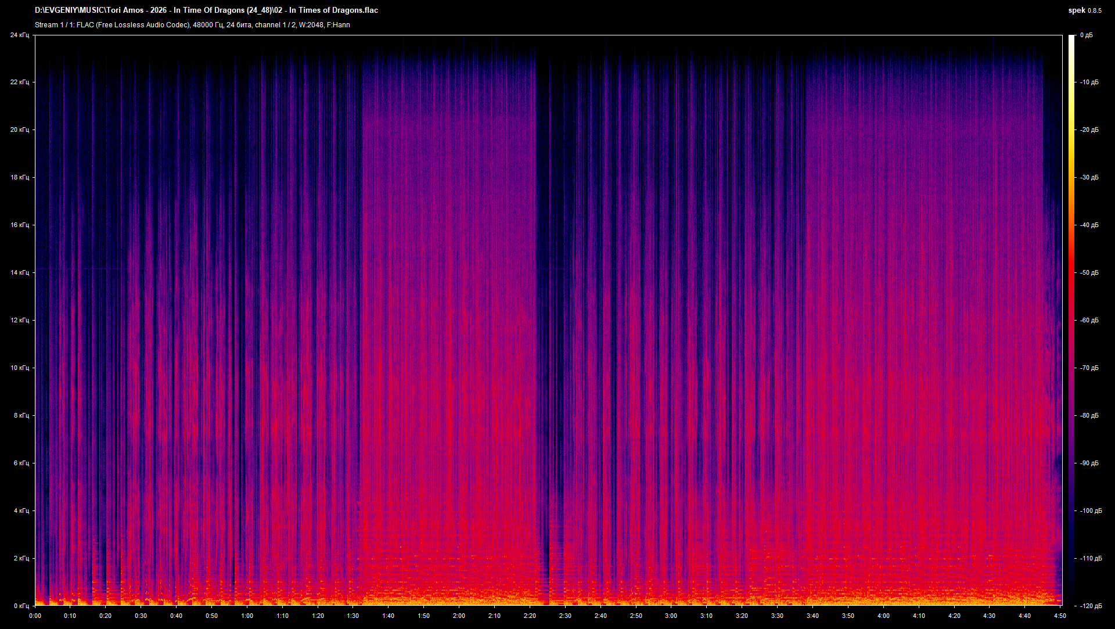Click the '4:50' time axis label

(x=1060, y=616)
